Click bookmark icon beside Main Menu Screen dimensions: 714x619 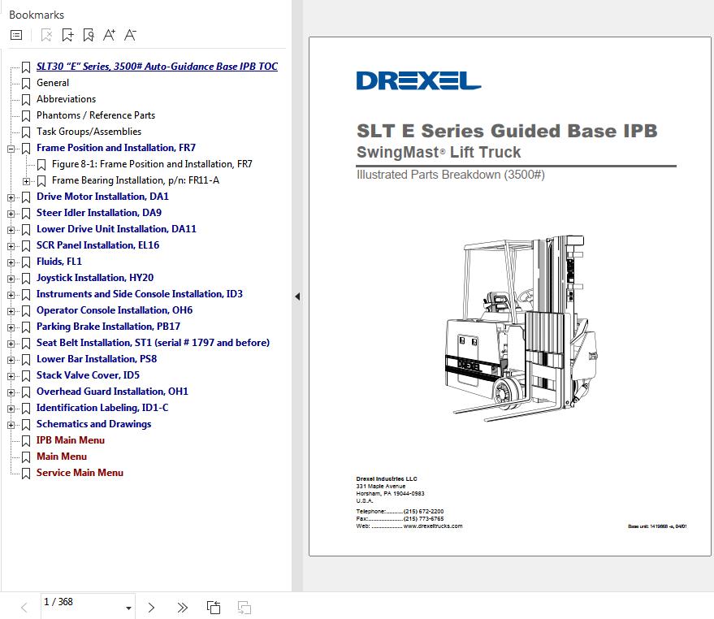tap(26, 457)
